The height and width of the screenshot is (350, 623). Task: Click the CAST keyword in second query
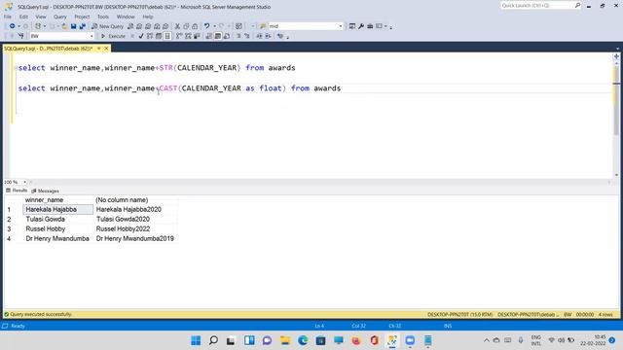pyautogui.click(x=168, y=88)
